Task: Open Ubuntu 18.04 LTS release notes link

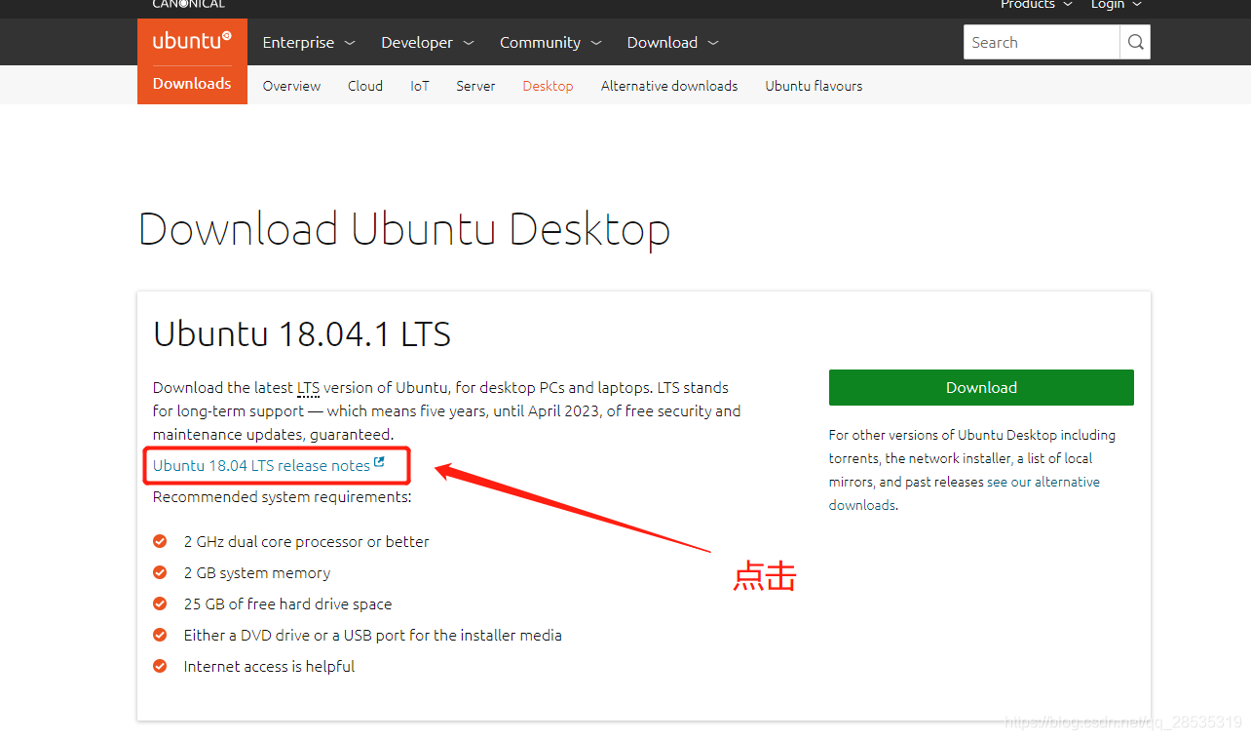Action: tap(261, 466)
